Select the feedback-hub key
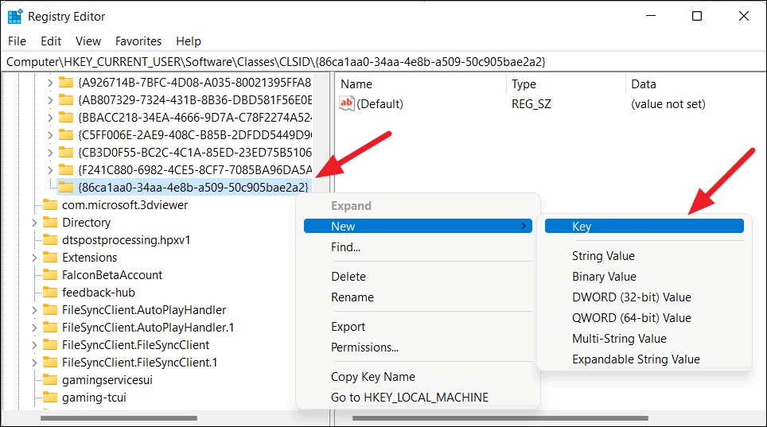This screenshot has width=767, height=427. 99,293
